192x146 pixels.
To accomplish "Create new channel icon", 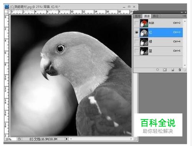I will point(172,70).
